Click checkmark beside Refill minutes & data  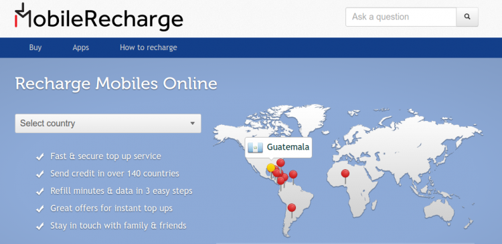39,191
